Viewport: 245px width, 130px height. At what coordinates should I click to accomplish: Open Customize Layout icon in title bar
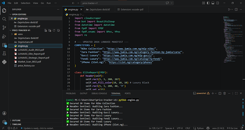[203, 3]
